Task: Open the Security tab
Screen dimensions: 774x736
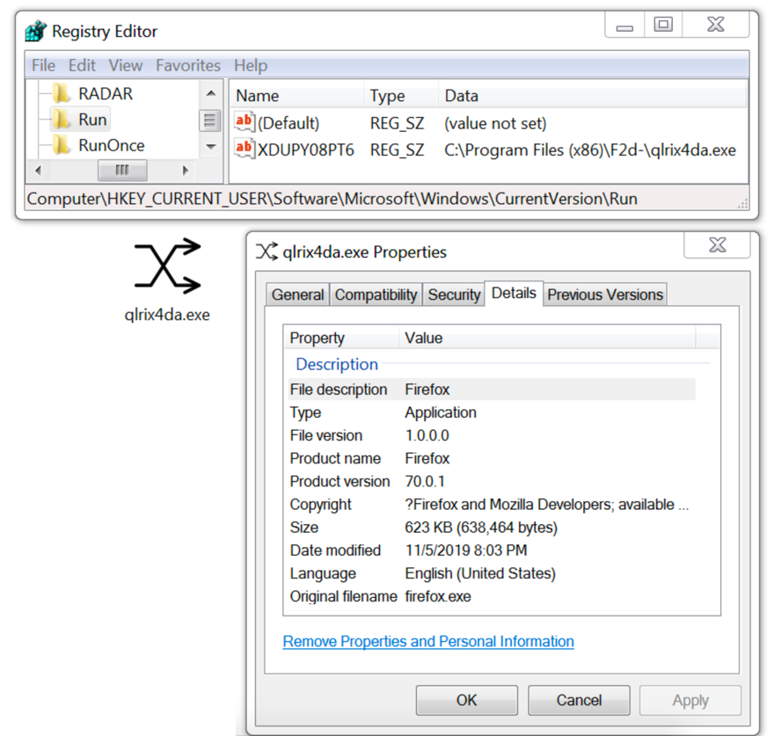Action: (x=454, y=295)
